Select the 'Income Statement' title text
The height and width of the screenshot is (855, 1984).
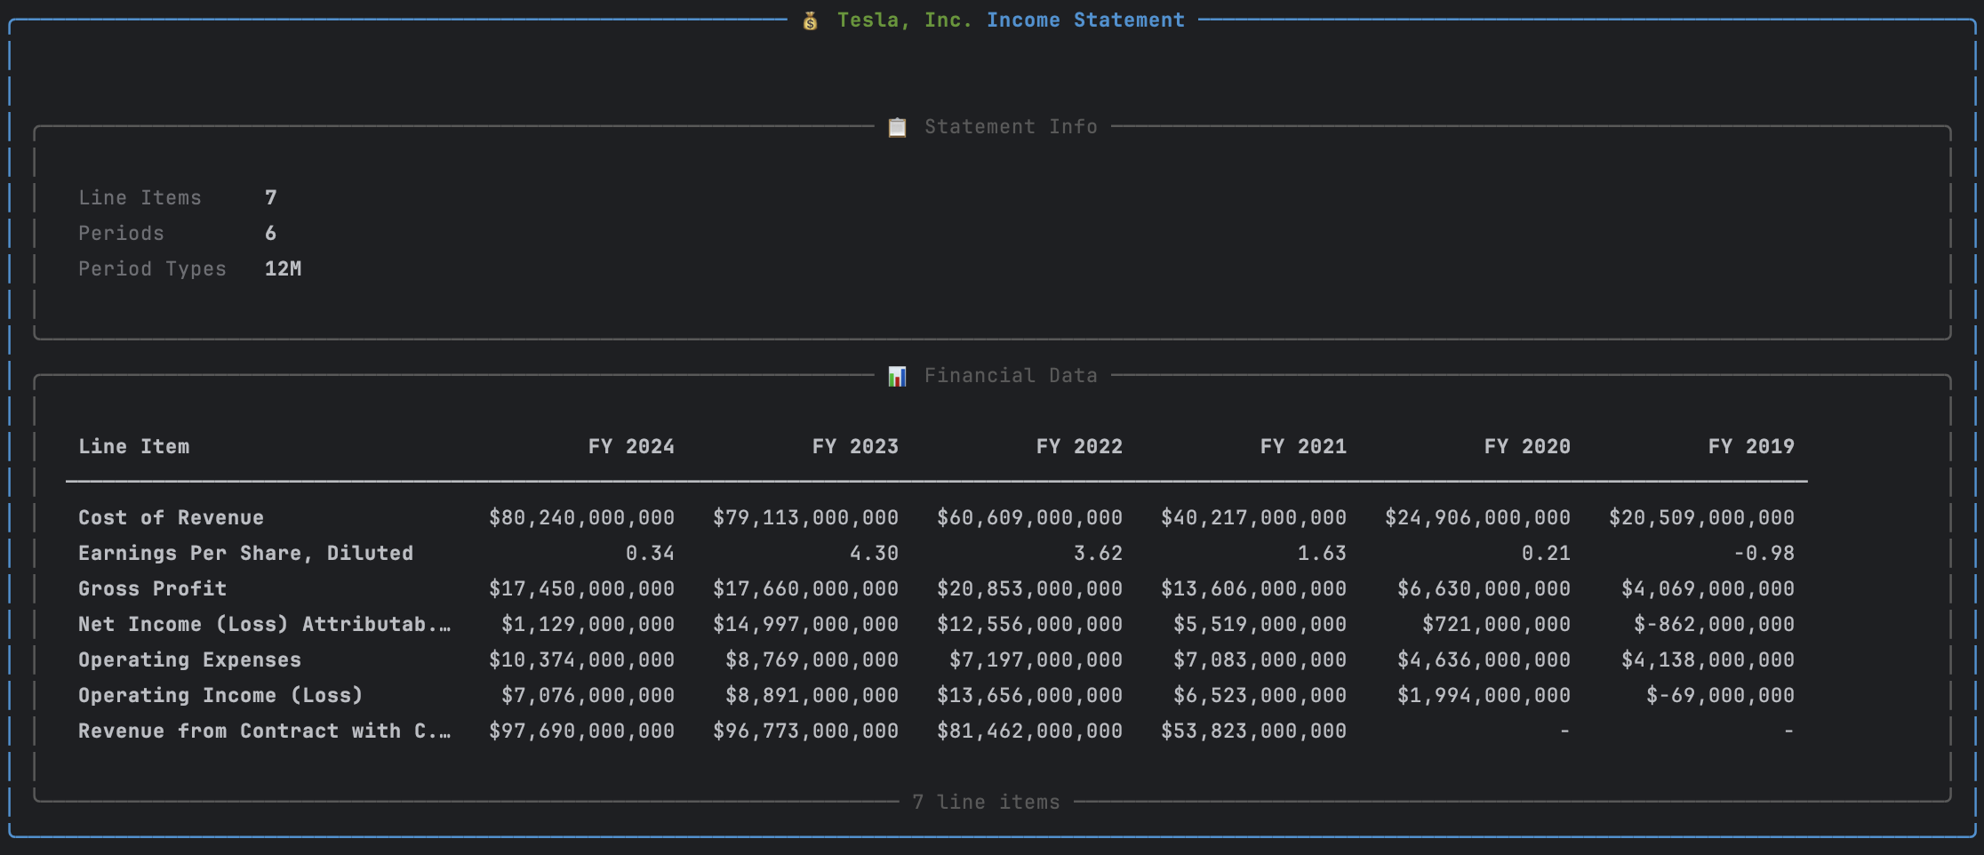click(x=1085, y=20)
